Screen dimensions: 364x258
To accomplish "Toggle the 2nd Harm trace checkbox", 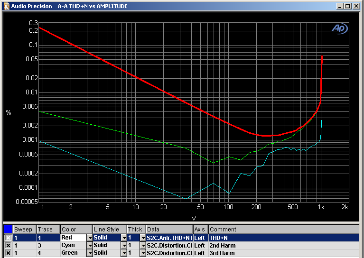I will 8,246.
